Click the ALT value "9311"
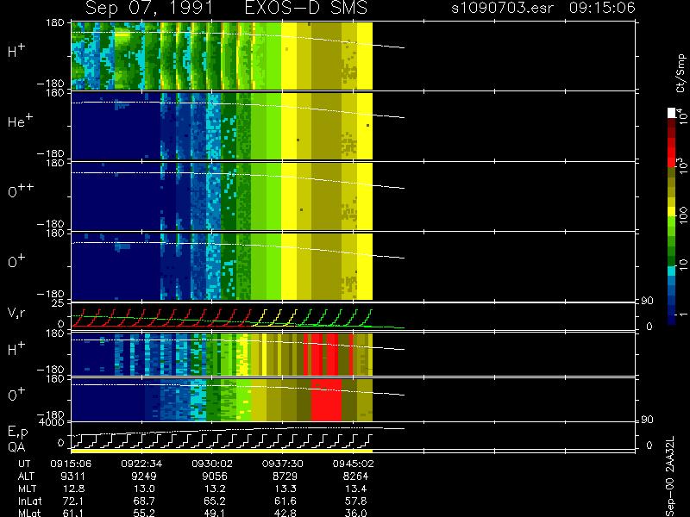This screenshot has width=690, height=517. (73, 477)
